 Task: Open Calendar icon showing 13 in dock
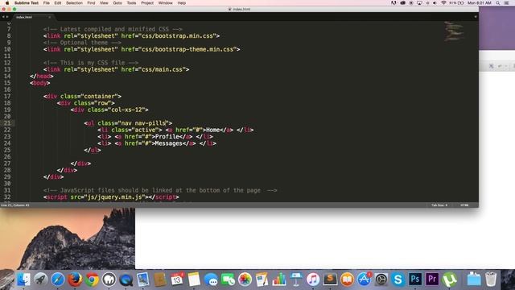click(177, 280)
